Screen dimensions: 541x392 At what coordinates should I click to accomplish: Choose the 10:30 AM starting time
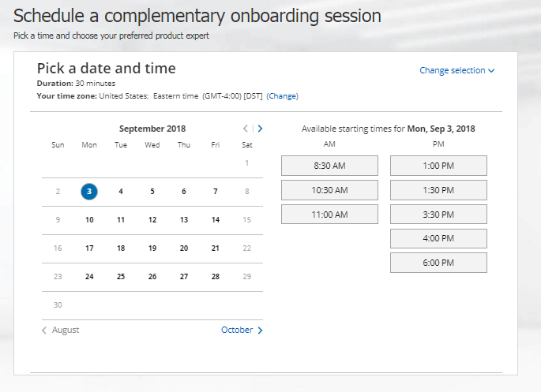coord(329,190)
